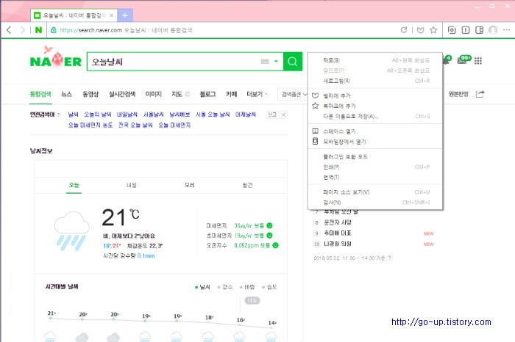Image resolution: width=515 pixels, height=342 pixels.
Task: Click the phone icon beside 모바일창에서 열기
Action: (x=316, y=141)
